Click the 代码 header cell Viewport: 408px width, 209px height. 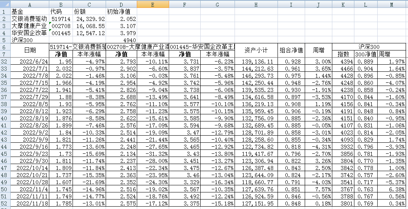point(61,12)
